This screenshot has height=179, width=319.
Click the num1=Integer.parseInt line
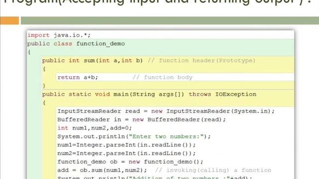[x=127, y=145]
